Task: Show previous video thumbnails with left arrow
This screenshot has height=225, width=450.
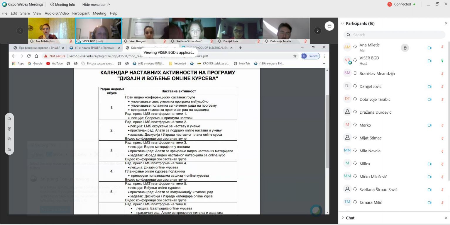Action: pyautogui.click(x=20, y=30)
